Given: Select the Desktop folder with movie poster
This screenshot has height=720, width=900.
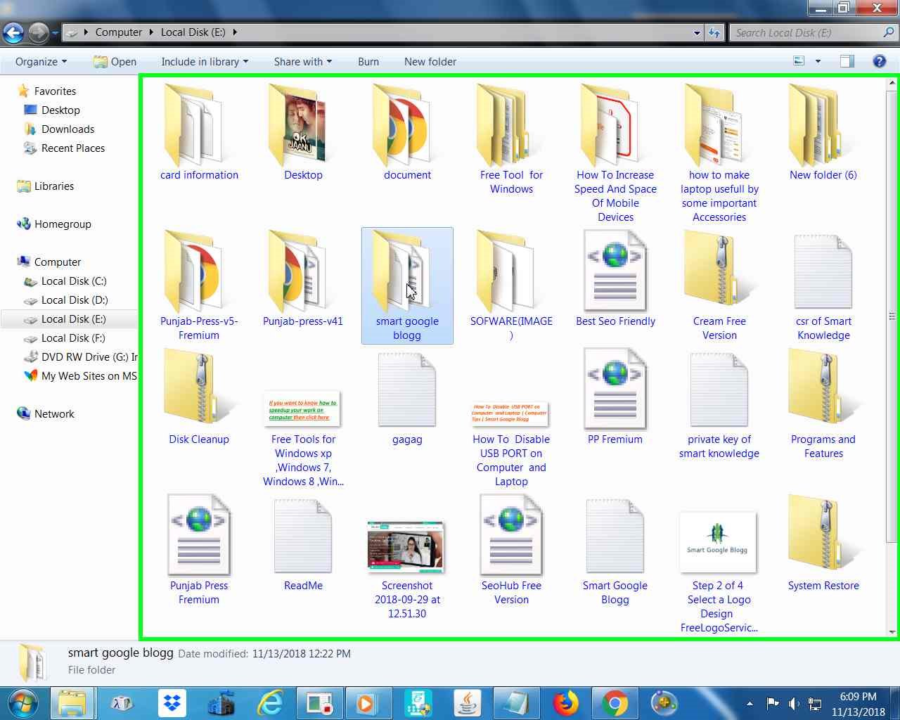Looking at the screenshot, I should coord(303,132).
